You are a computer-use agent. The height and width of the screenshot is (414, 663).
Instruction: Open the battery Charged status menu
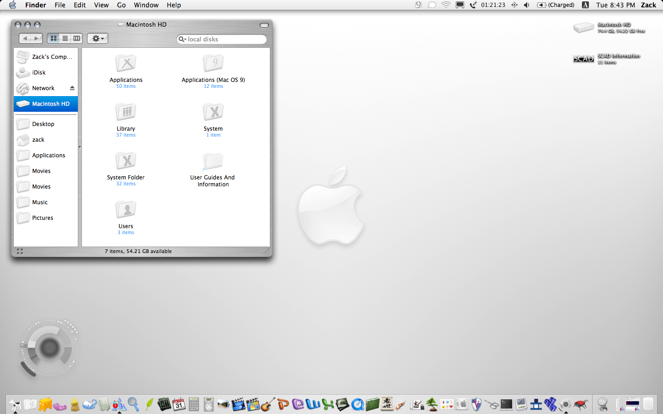[556, 5]
